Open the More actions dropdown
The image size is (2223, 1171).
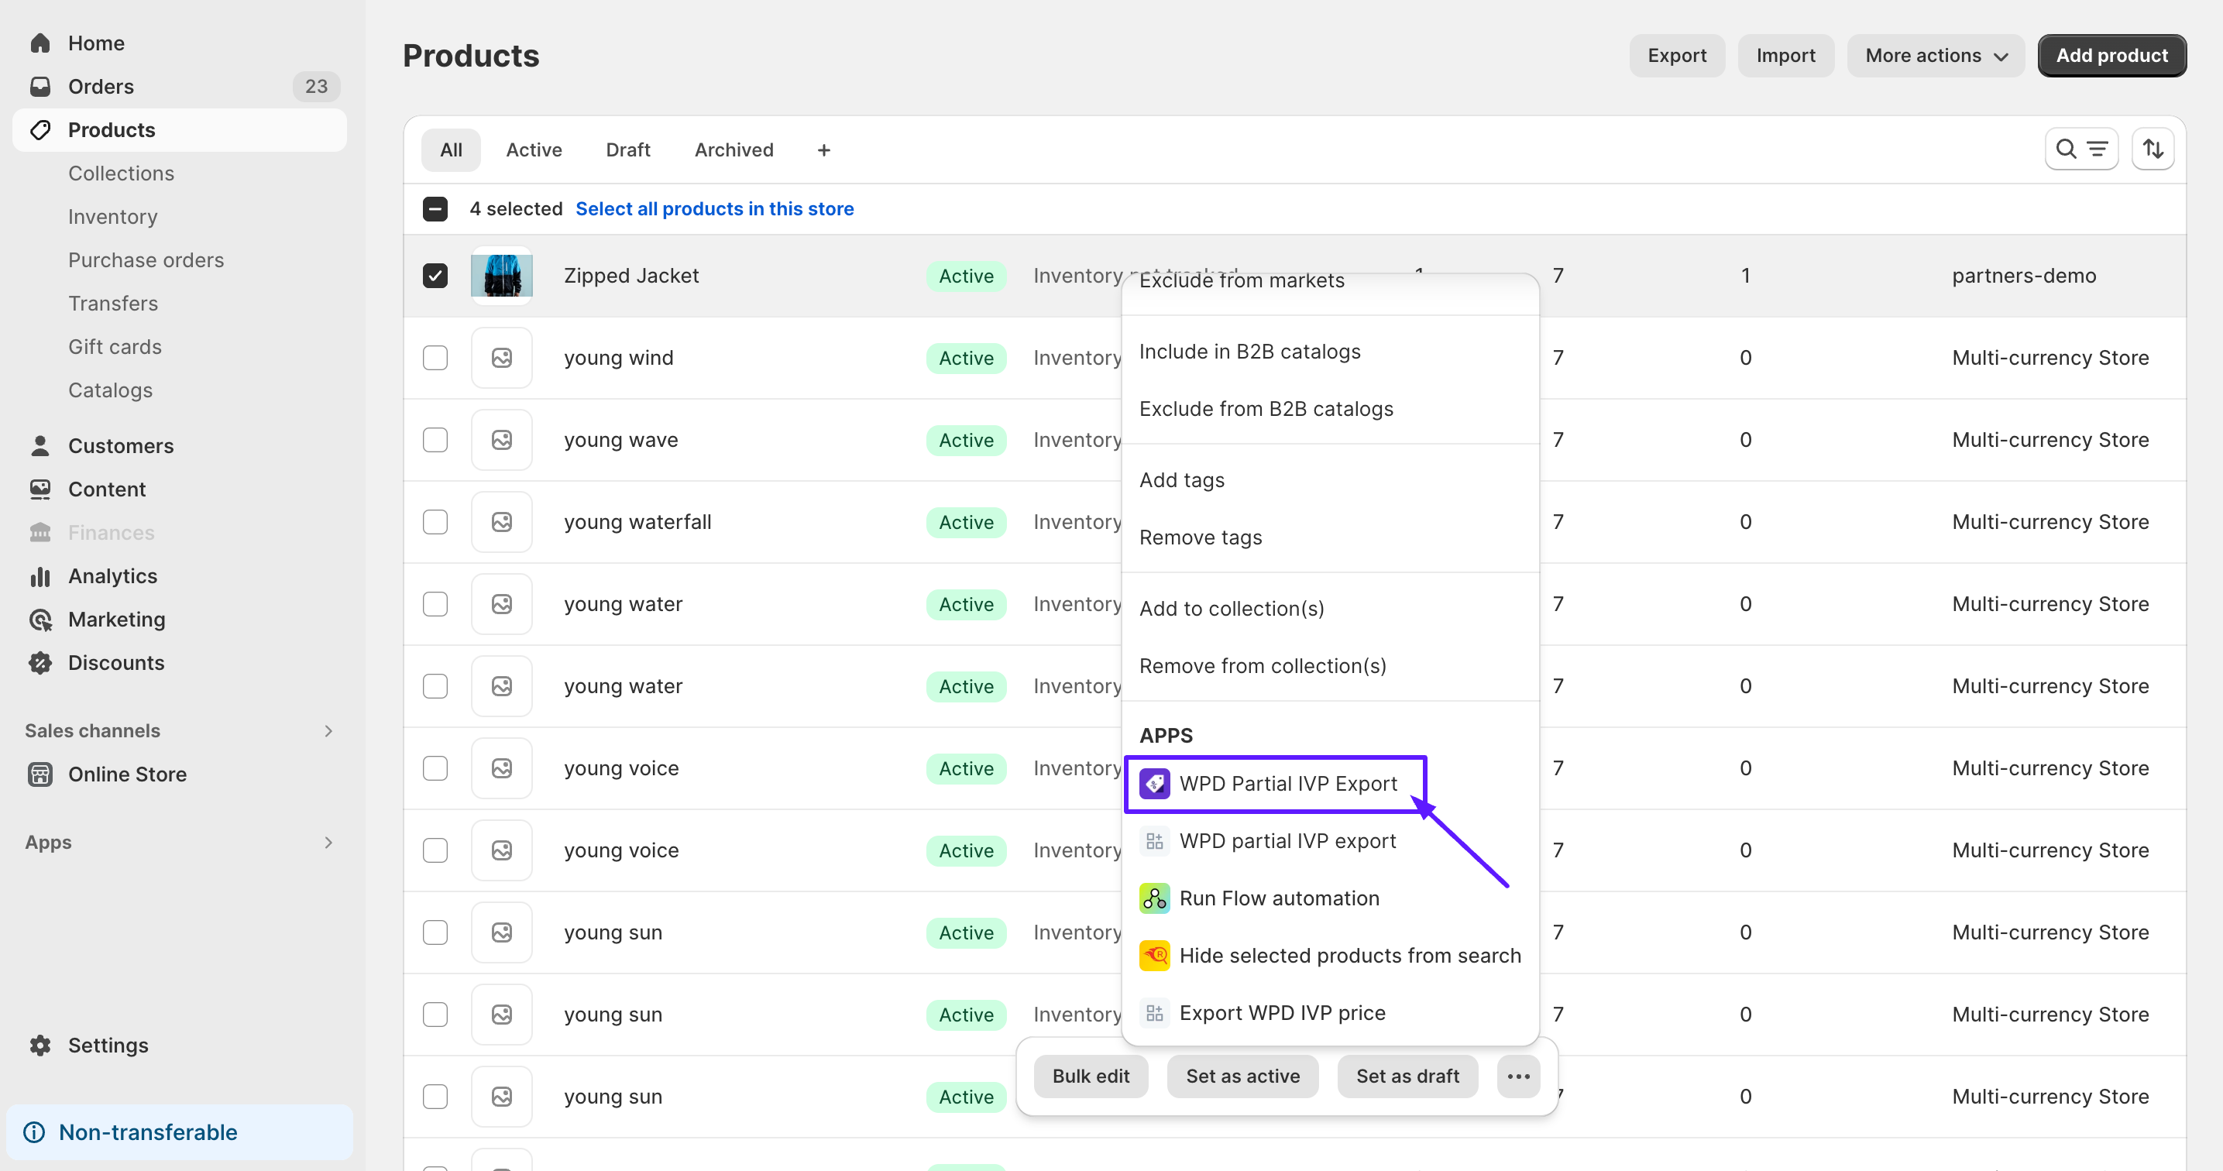pos(1936,55)
